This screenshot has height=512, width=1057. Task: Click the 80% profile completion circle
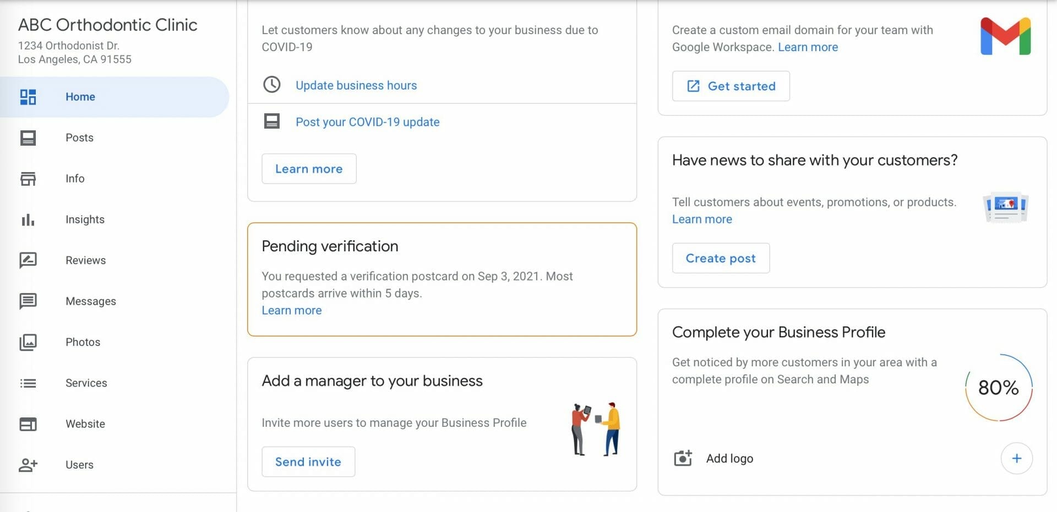pos(998,388)
